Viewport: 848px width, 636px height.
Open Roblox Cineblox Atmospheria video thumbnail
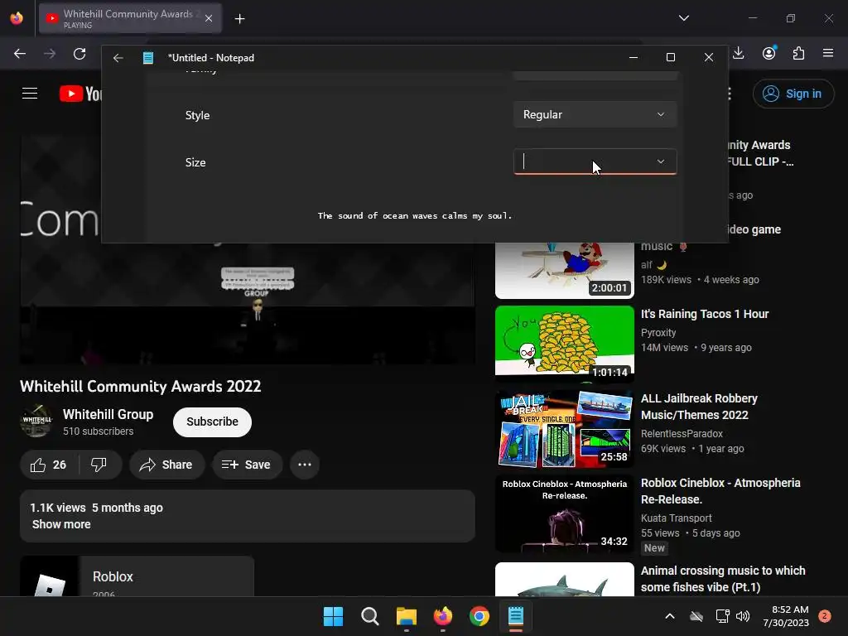pos(565,513)
